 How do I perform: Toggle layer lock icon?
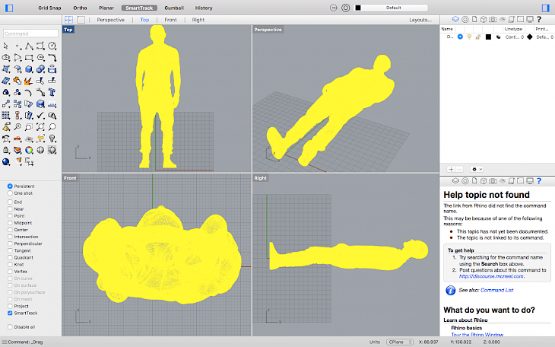(478, 37)
